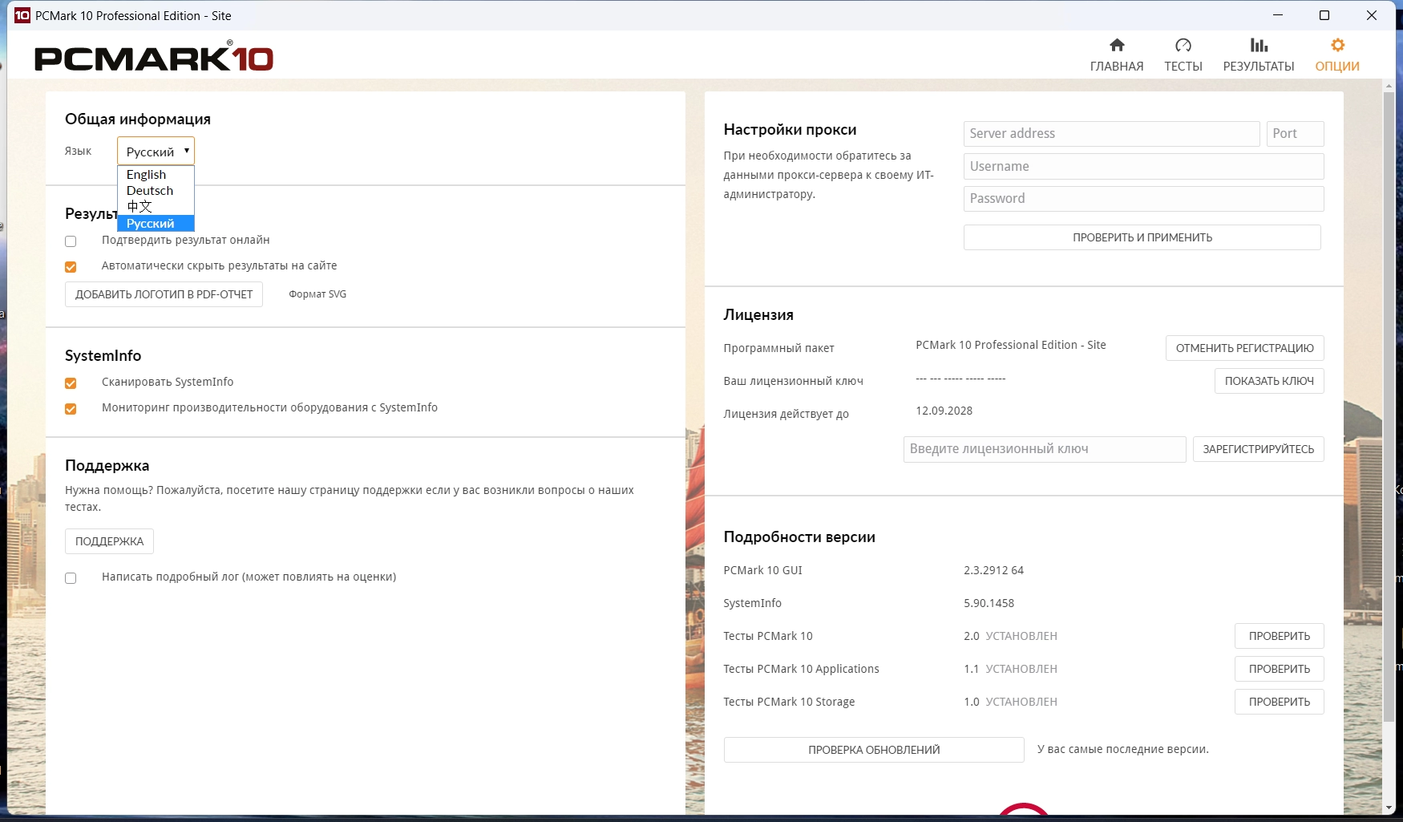Open the ГЛАВНАЯ tab label
The height and width of the screenshot is (822, 1403).
pos(1117,67)
